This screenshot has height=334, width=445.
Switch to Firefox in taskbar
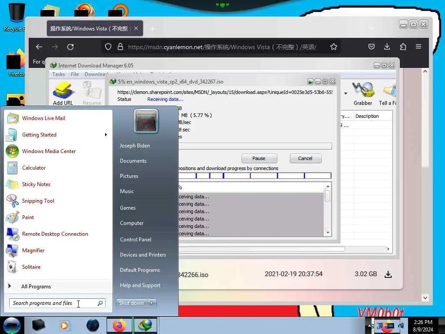click(x=120, y=325)
